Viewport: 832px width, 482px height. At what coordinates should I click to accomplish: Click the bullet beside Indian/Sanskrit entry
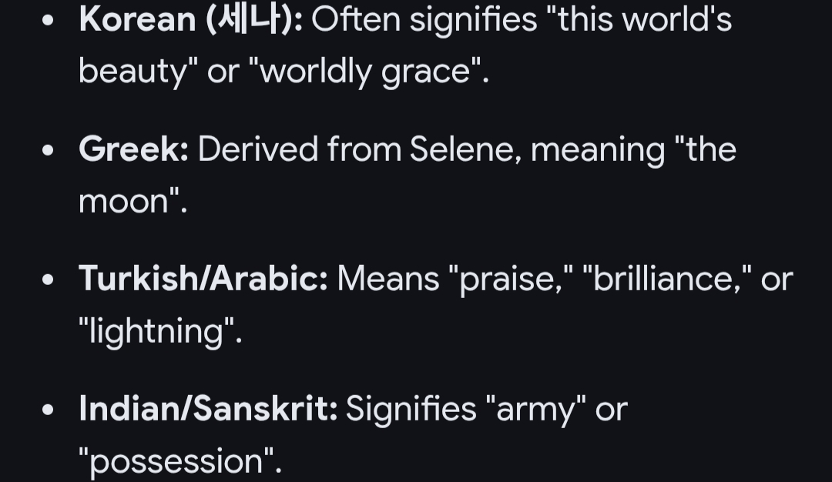[x=49, y=409]
